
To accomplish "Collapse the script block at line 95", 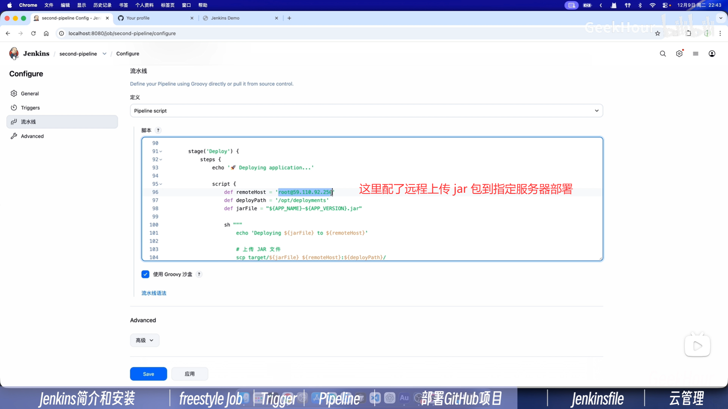I will (x=161, y=184).
